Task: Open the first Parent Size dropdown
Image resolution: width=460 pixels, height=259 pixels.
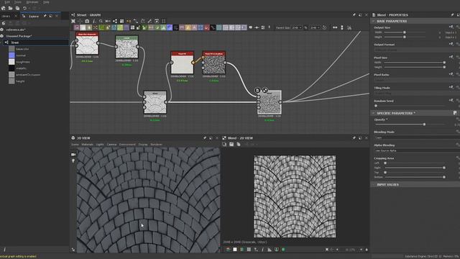Action: coord(297,27)
